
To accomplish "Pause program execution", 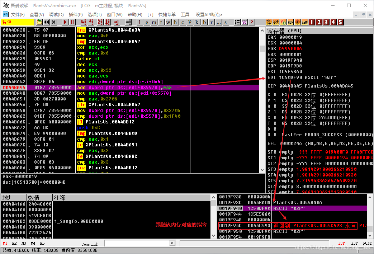I will [72, 22].
